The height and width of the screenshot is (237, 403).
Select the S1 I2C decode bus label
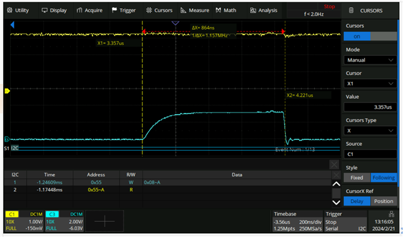11,148
